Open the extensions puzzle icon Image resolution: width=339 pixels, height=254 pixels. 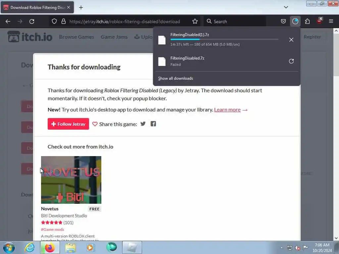[307, 21]
